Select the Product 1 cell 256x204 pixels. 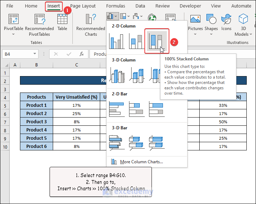coord(37,105)
